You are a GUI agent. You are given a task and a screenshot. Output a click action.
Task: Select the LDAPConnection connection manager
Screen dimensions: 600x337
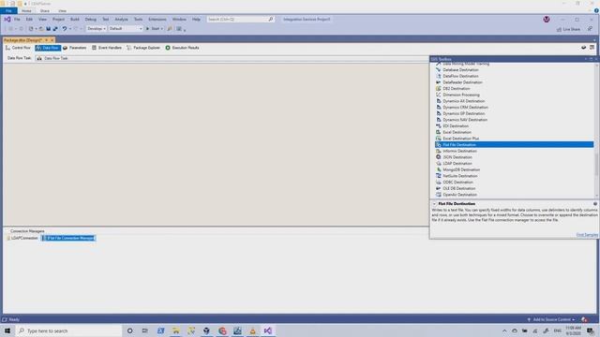(22, 238)
